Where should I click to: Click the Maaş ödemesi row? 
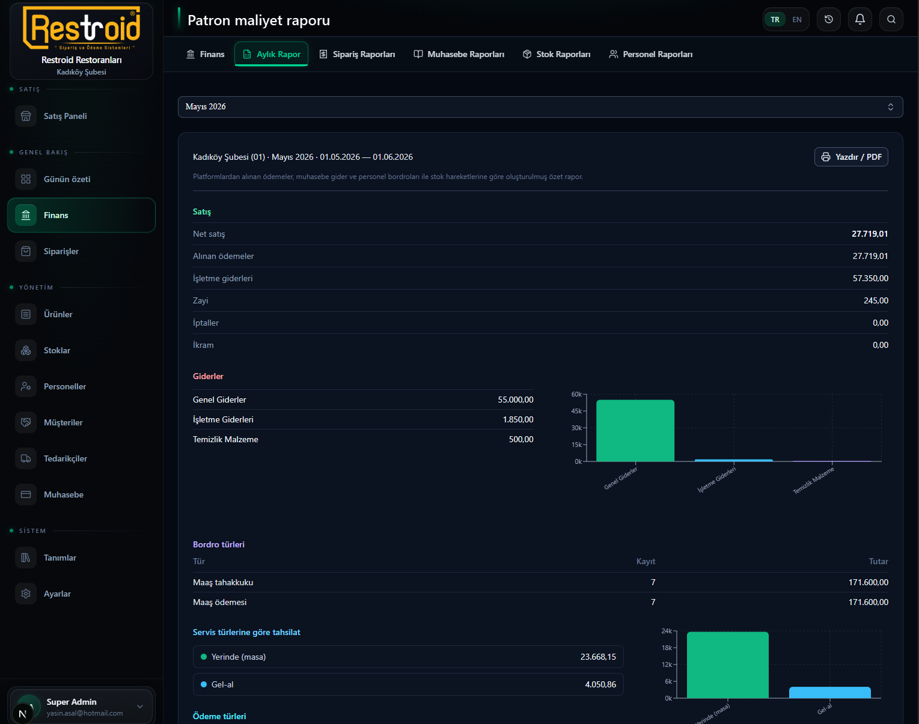540,602
